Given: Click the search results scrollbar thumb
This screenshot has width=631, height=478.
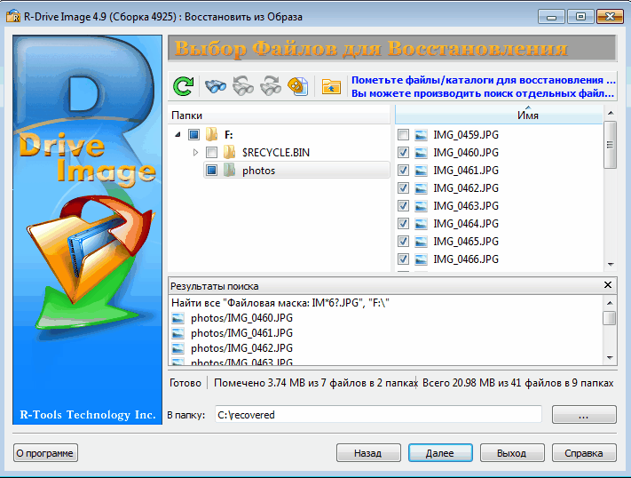Looking at the screenshot, I should (610, 317).
